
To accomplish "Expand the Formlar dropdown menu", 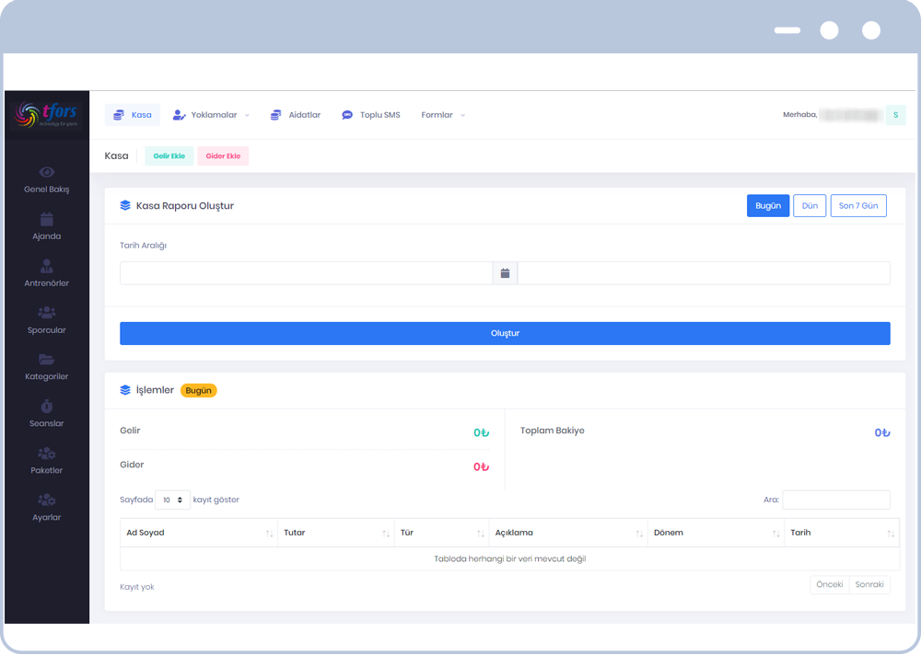I will tap(443, 115).
